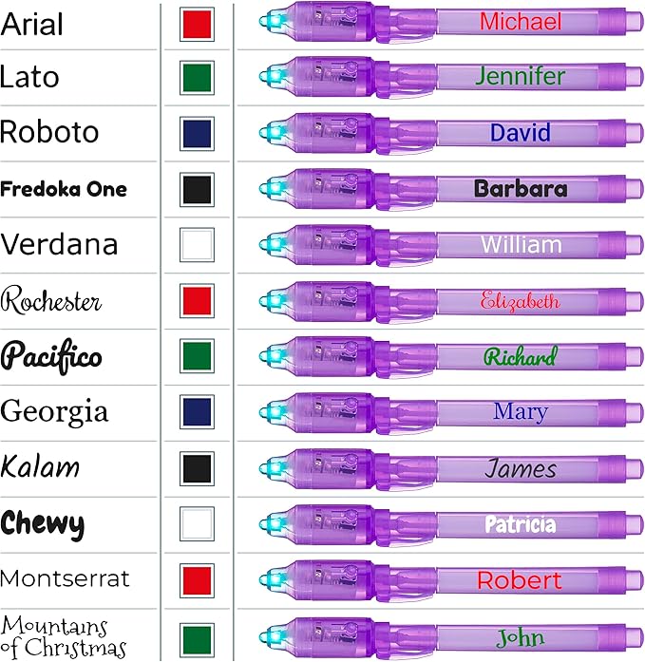Screen dimensions: 645x662
Task: Click the white swatch next to Chewy
Action: 197,524
